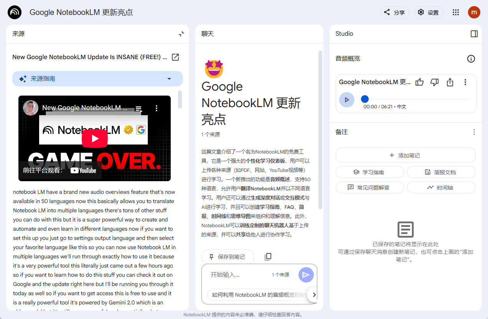Open the user account avatar

[474, 12]
